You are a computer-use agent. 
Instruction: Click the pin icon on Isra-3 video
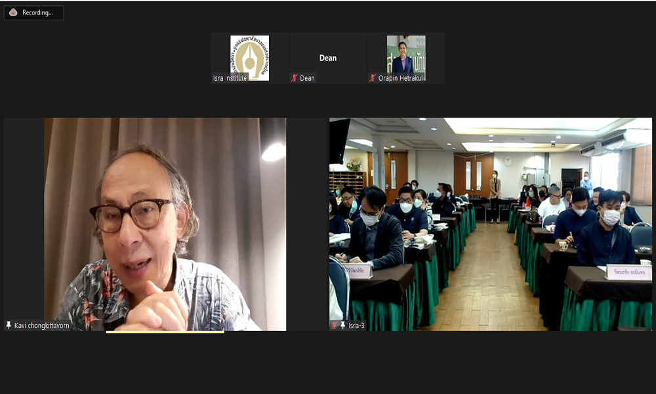342,325
